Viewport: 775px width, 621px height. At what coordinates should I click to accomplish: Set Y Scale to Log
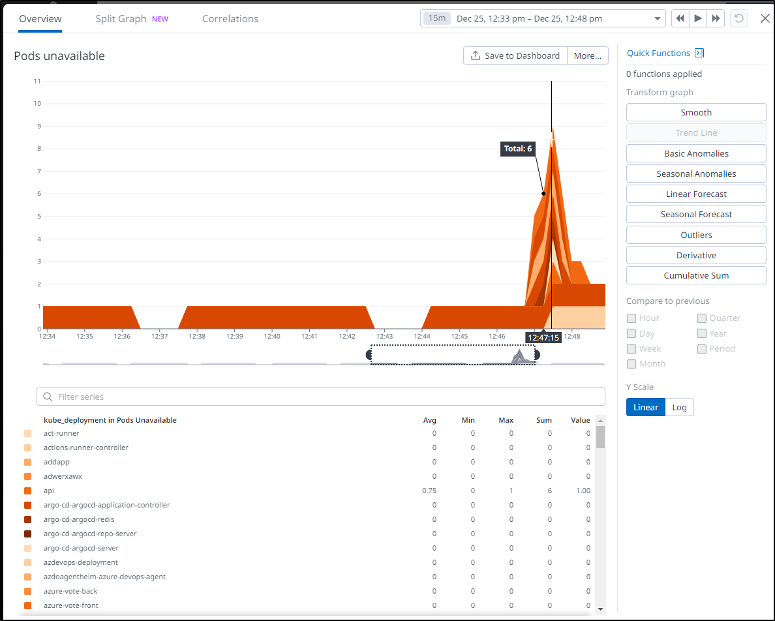coord(679,407)
